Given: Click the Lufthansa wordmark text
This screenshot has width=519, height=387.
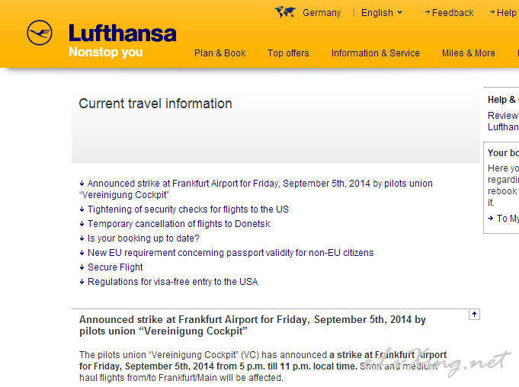Looking at the screenshot, I should pyautogui.click(x=123, y=34).
